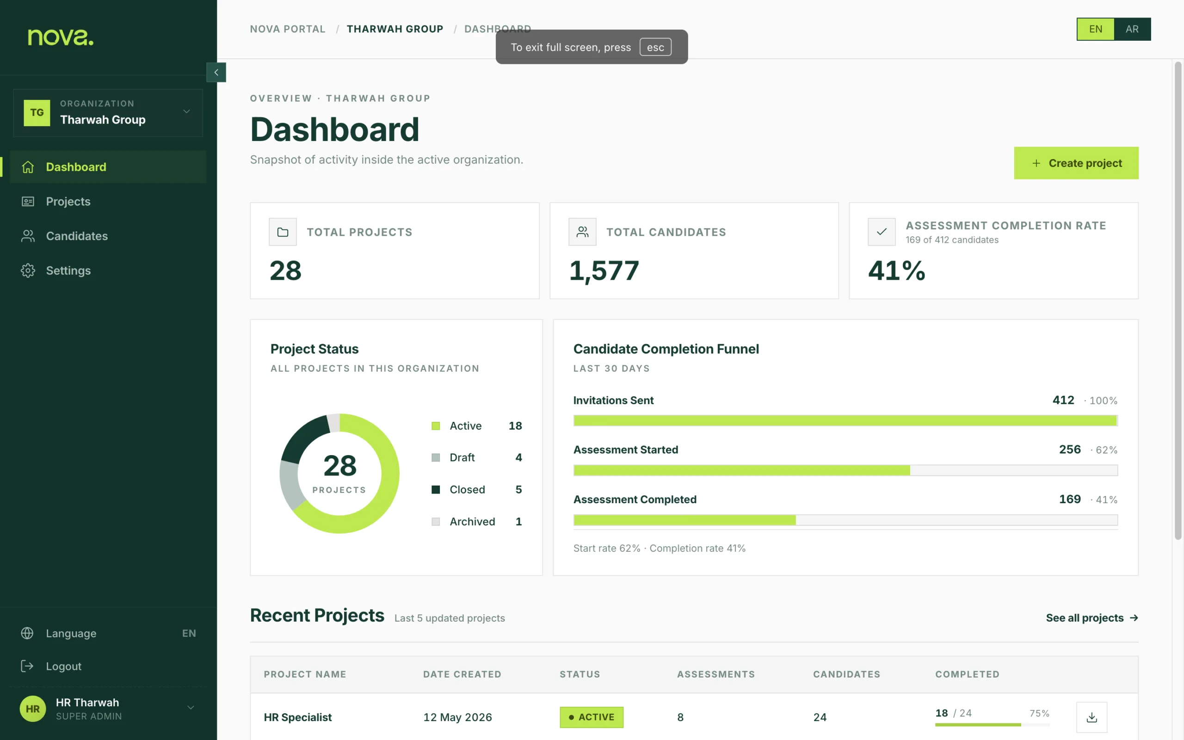
Task: Click the Draft gray legend swatch
Action: click(435, 457)
